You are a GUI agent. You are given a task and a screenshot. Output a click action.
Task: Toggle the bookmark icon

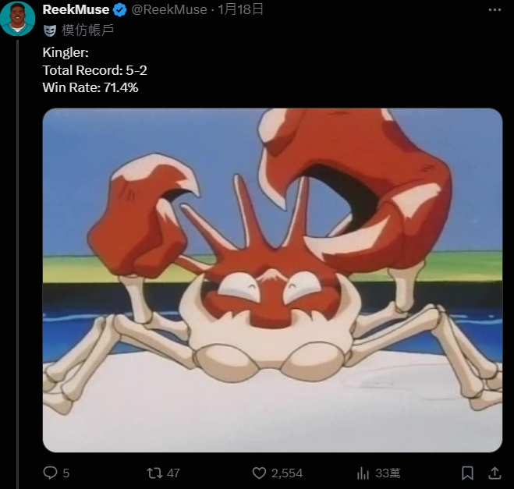467,473
